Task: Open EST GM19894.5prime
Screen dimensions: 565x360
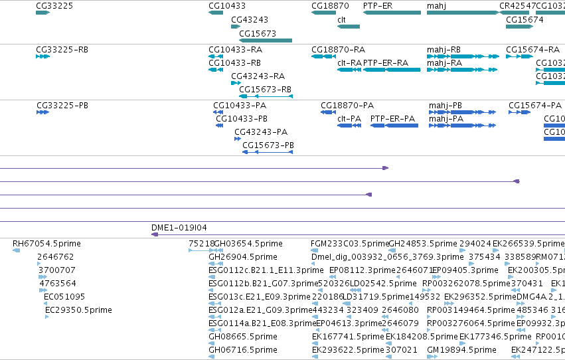Action: pos(461,350)
